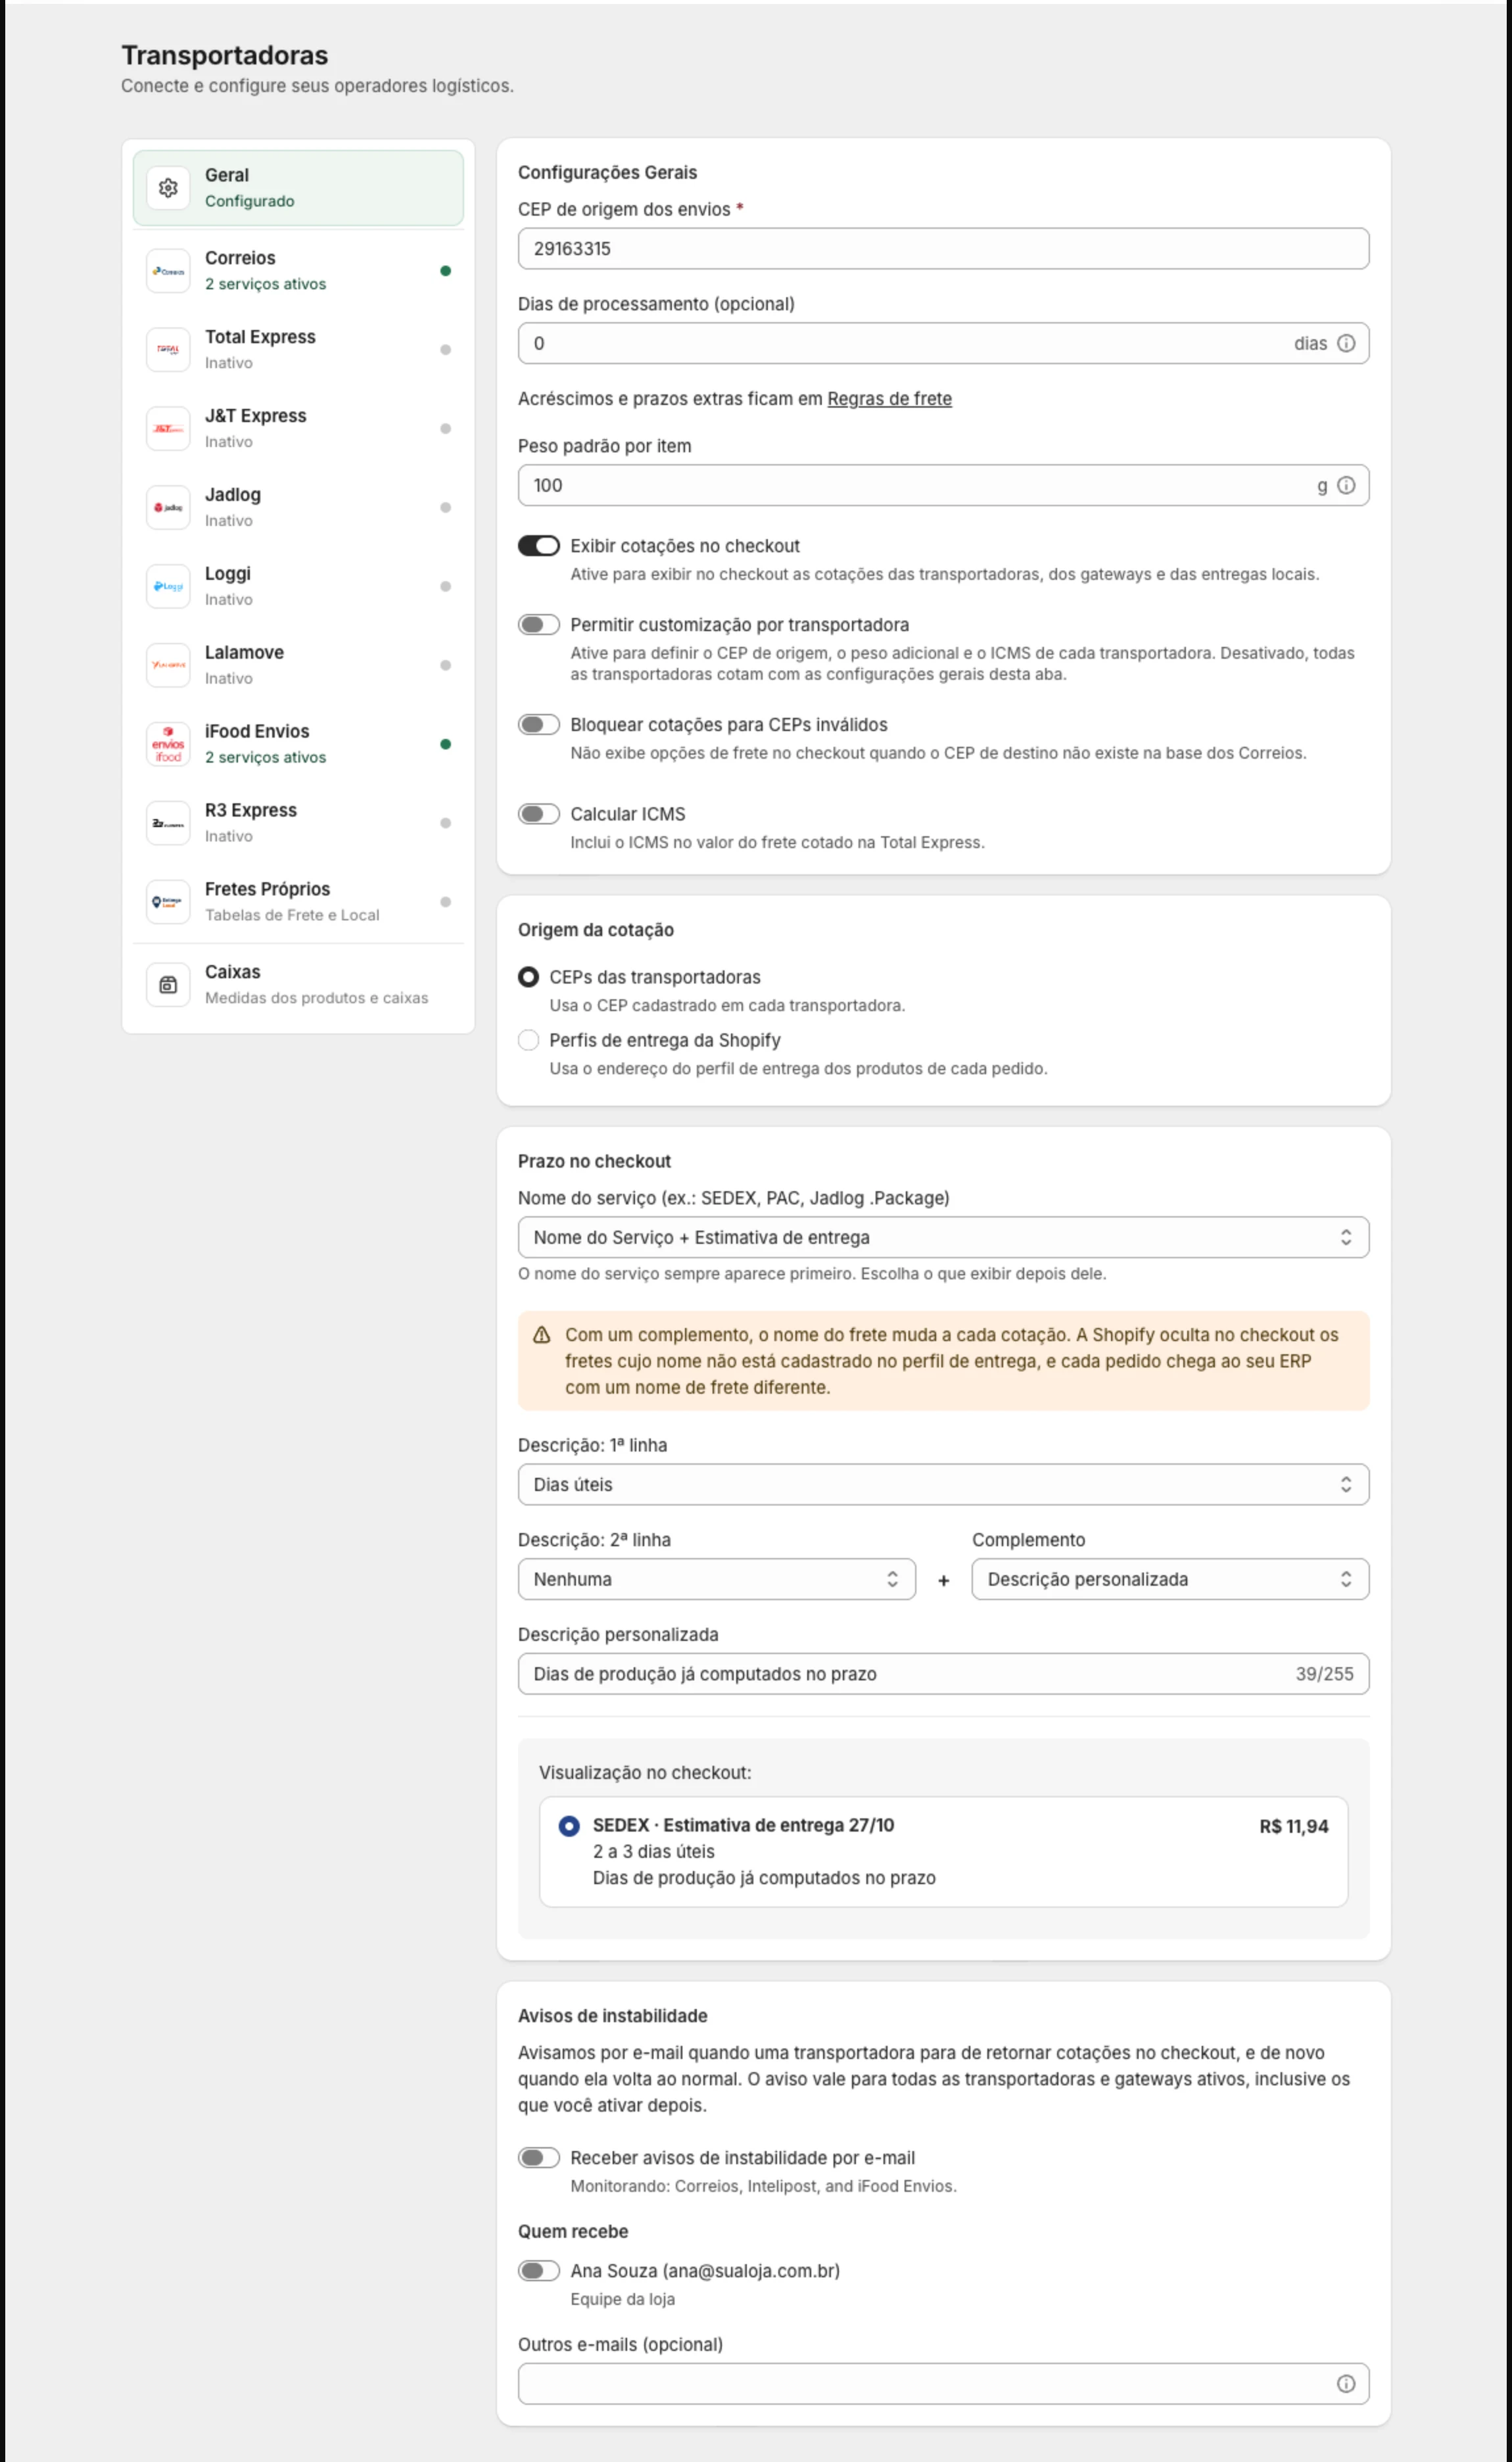The height and width of the screenshot is (2462, 1512).
Task: Click the J&T Express logo icon
Action: 168,429
